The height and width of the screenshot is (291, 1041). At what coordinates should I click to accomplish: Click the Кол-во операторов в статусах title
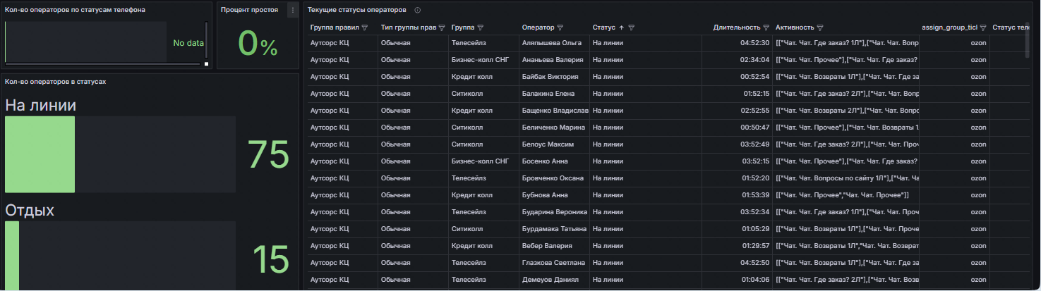tap(56, 82)
